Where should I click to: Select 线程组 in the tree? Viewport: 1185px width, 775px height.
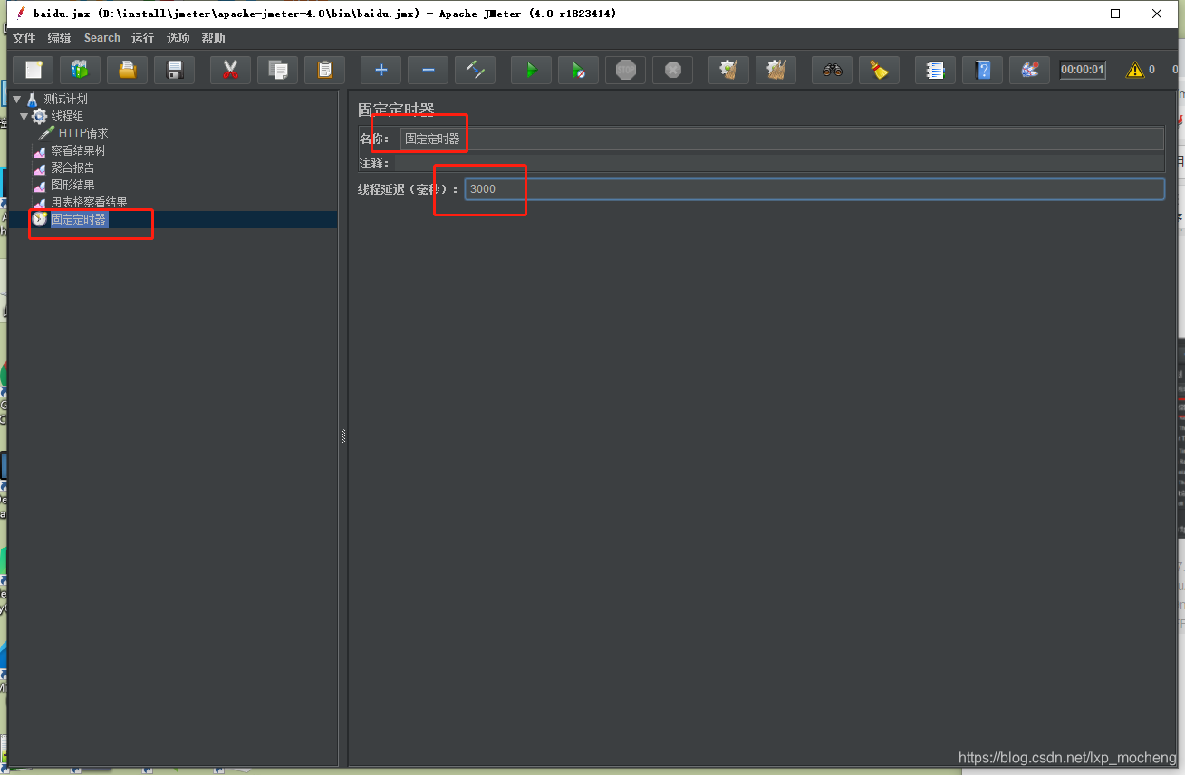68,116
